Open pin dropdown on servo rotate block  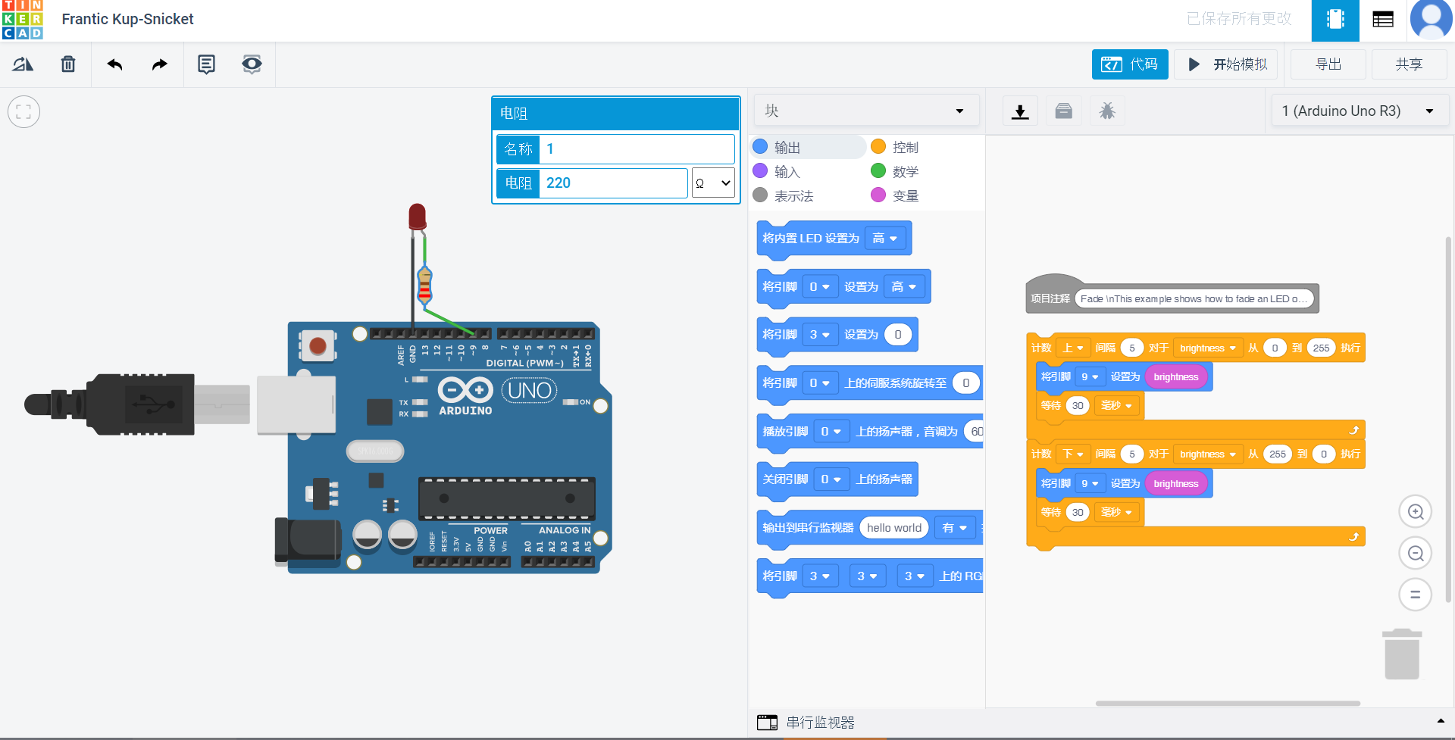coord(819,383)
